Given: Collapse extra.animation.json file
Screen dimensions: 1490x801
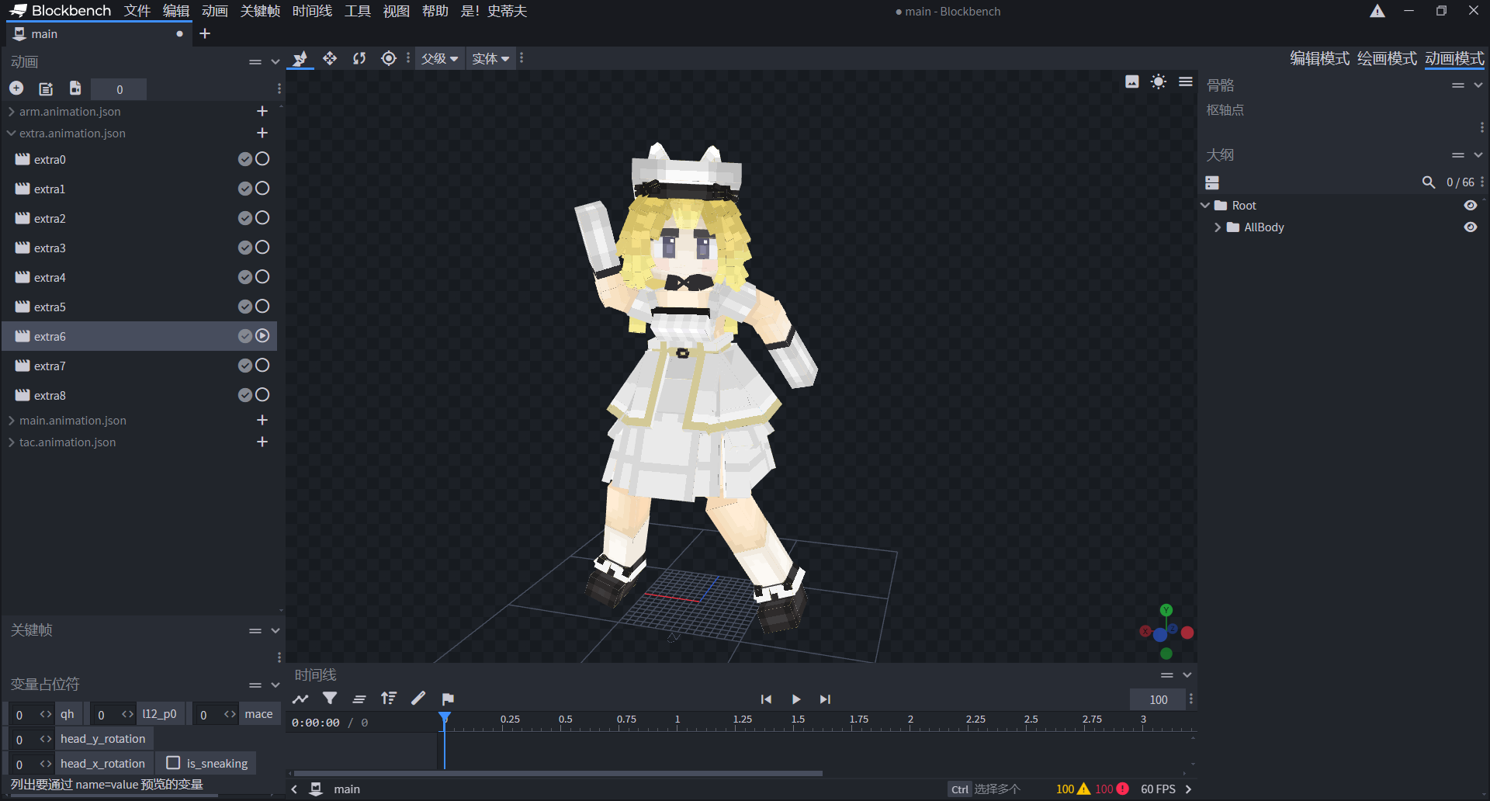Looking at the screenshot, I should click(x=12, y=133).
